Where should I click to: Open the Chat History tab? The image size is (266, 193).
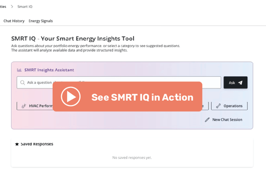coord(14,21)
